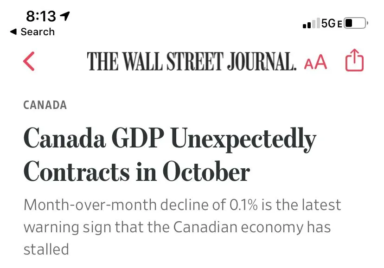Screen dimensions: 384x268
Task: Tap the red back chevron
Action: click(29, 61)
